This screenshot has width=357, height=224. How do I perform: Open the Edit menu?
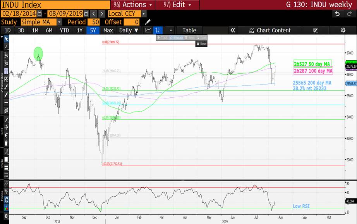[x=177, y=5]
